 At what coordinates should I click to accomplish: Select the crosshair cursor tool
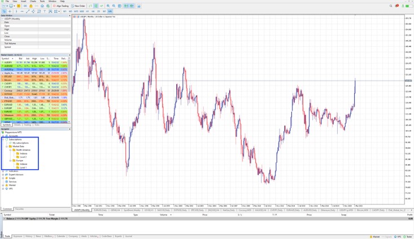(10, 11)
